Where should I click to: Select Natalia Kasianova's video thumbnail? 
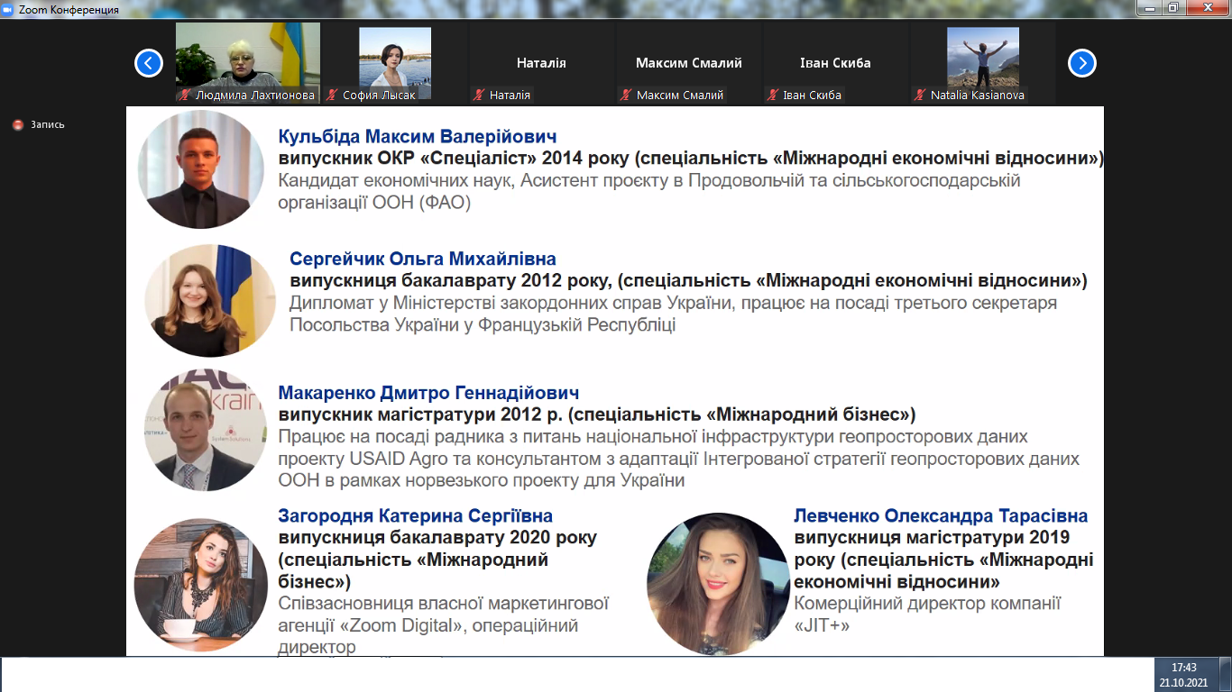point(982,57)
